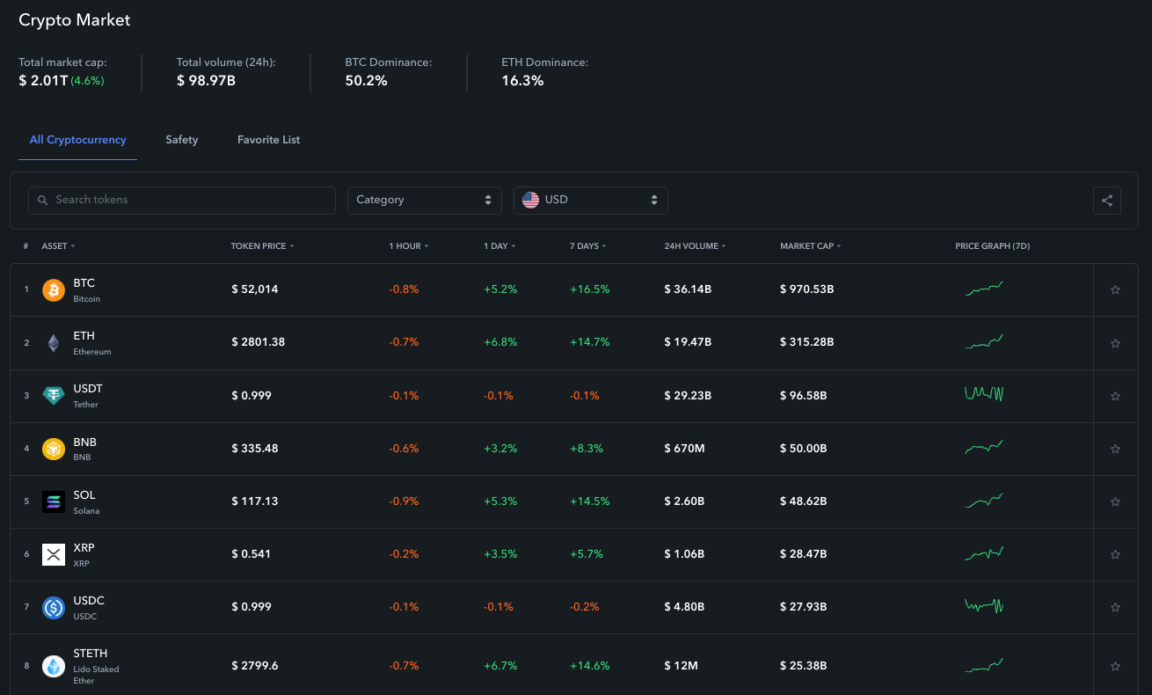The width and height of the screenshot is (1152, 695).
Task: Click Bitcoin's 7-day price graph
Action: pyautogui.click(x=983, y=288)
